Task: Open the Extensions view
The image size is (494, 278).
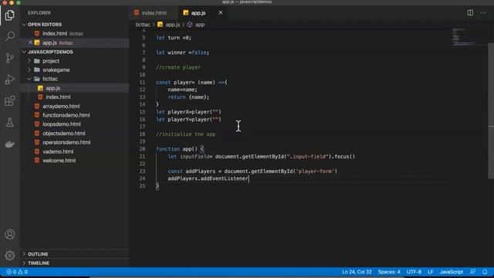Action: [x=10, y=101]
